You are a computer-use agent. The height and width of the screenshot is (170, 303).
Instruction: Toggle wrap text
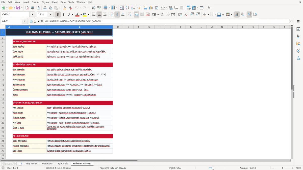click(x=130, y=15)
